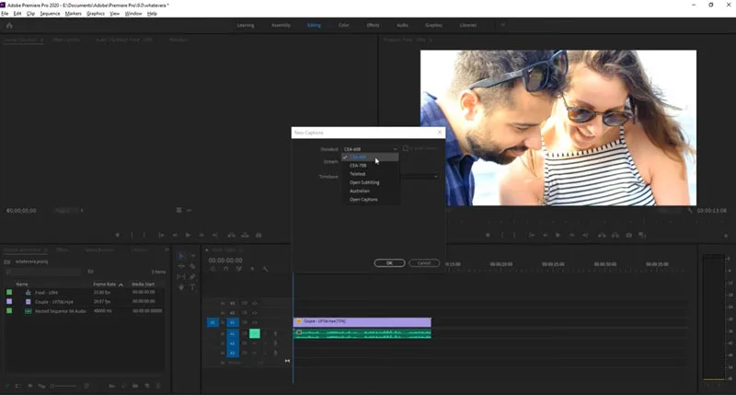The width and height of the screenshot is (736, 395).
Task: Open the Graphics menu
Action: pyautogui.click(x=96, y=14)
